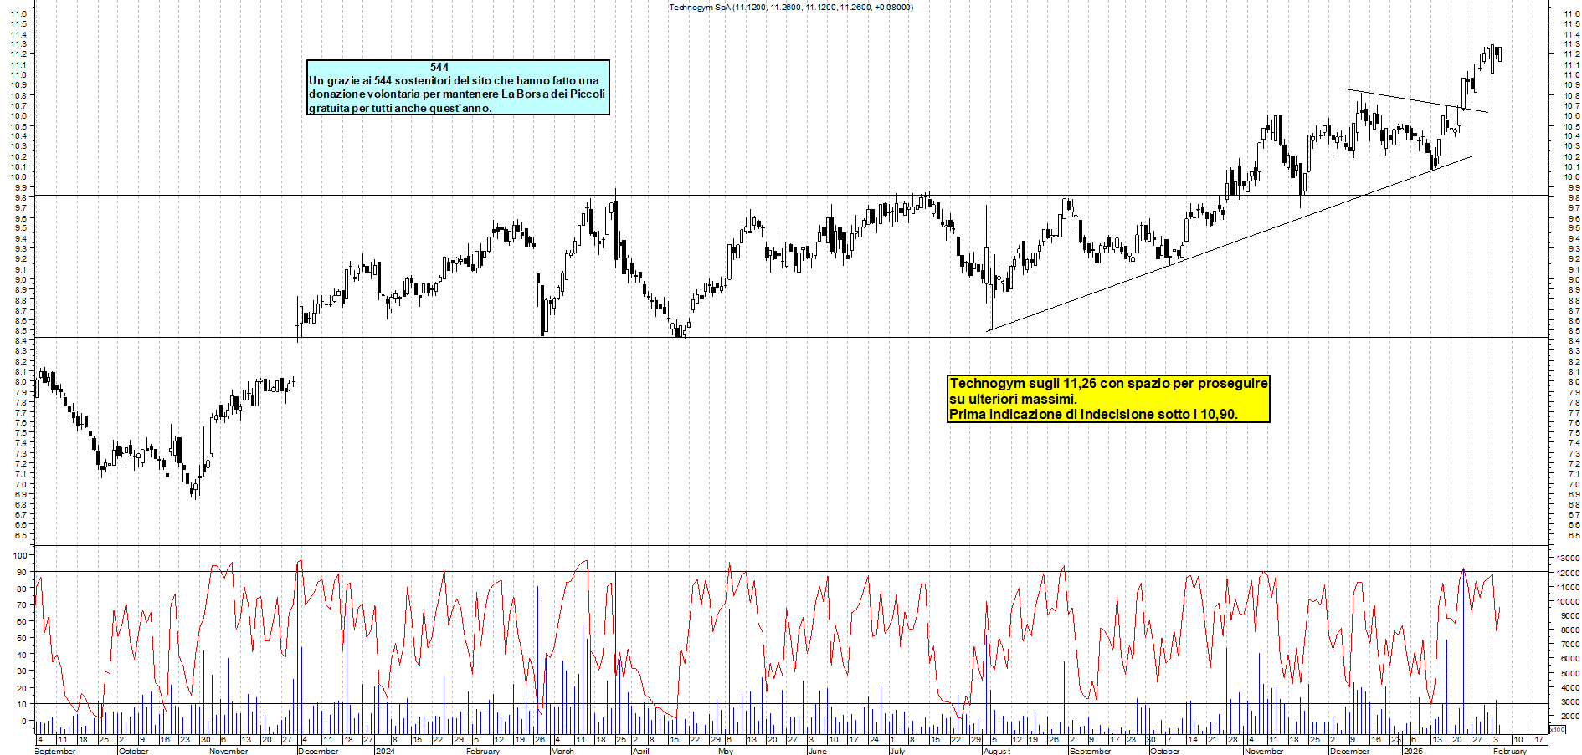
Task: Click the small x100 volume multiplier box
Action: 1558,729
